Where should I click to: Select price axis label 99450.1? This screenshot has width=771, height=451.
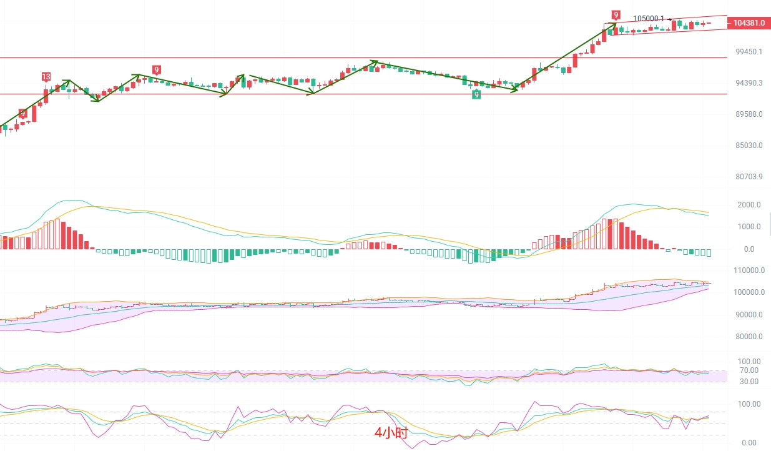click(749, 52)
